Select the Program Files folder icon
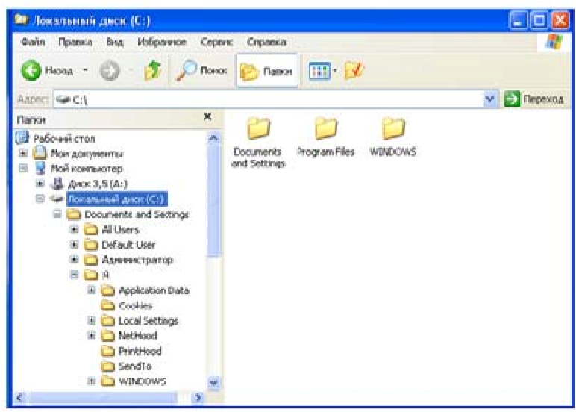Viewport: 576px width, 415px height. pos(325,137)
